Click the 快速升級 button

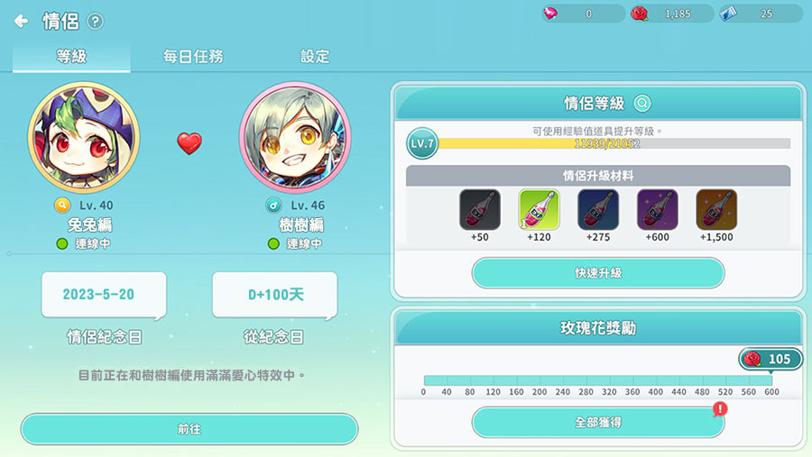click(x=598, y=273)
